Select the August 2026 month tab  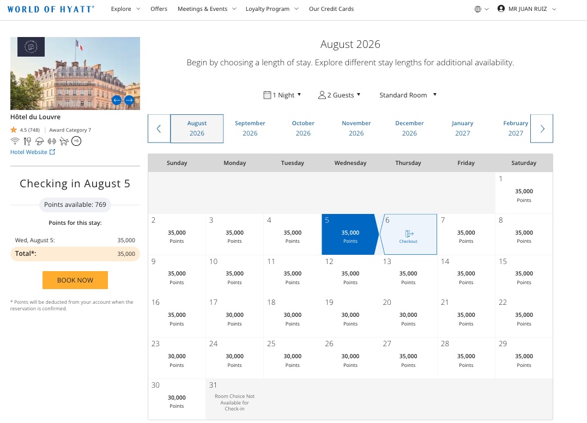(x=197, y=128)
